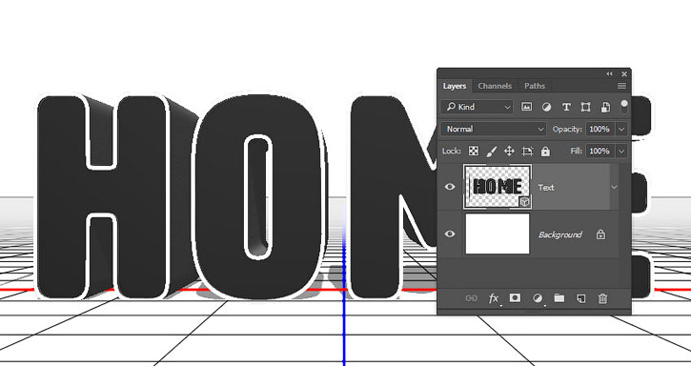Select the Background layer thumbnail
Viewport: 691px width, 366px height.
[x=498, y=234]
